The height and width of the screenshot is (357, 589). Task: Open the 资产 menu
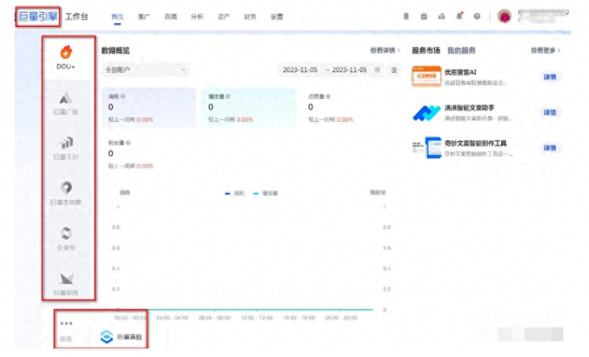coord(224,16)
